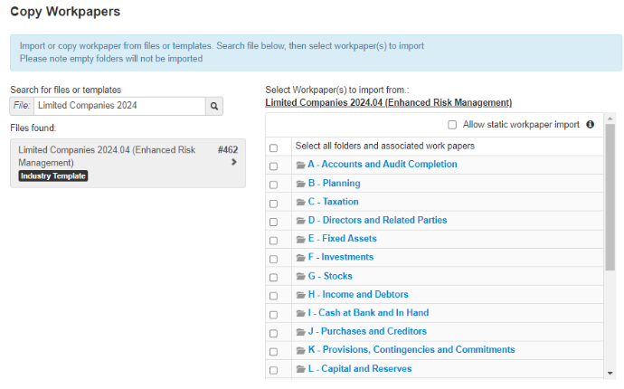Tick the checkbox for D - Directors and Related Parties
The height and width of the screenshot is (389, 624).
(273, 221)
